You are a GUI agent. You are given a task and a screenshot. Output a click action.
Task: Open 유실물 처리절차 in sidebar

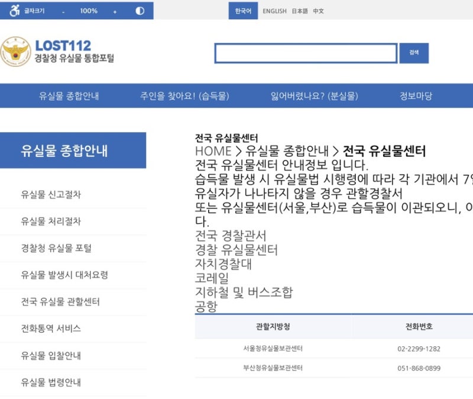click(51, 221)
